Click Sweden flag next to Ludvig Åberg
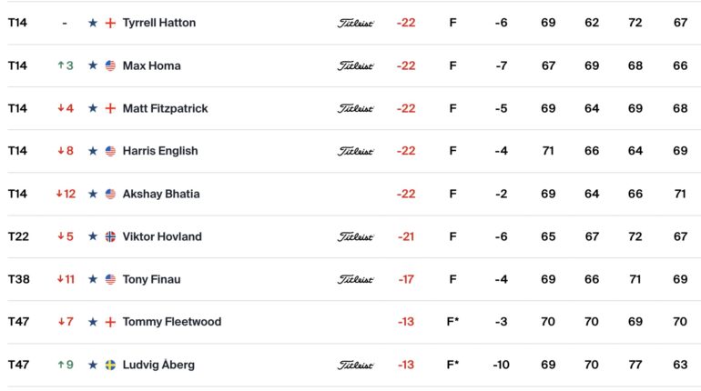701x391 pixels. [110, 365]
